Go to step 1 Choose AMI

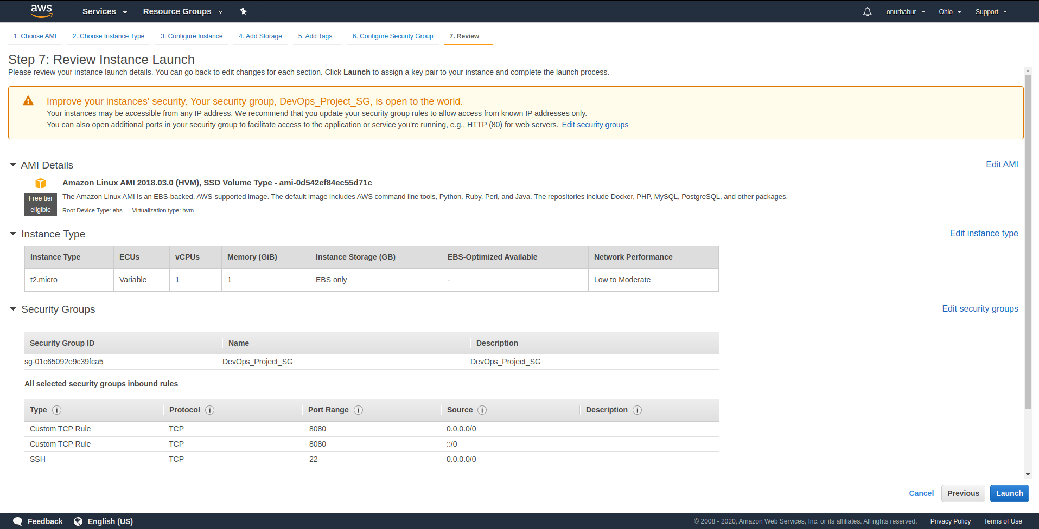point(35,36)
